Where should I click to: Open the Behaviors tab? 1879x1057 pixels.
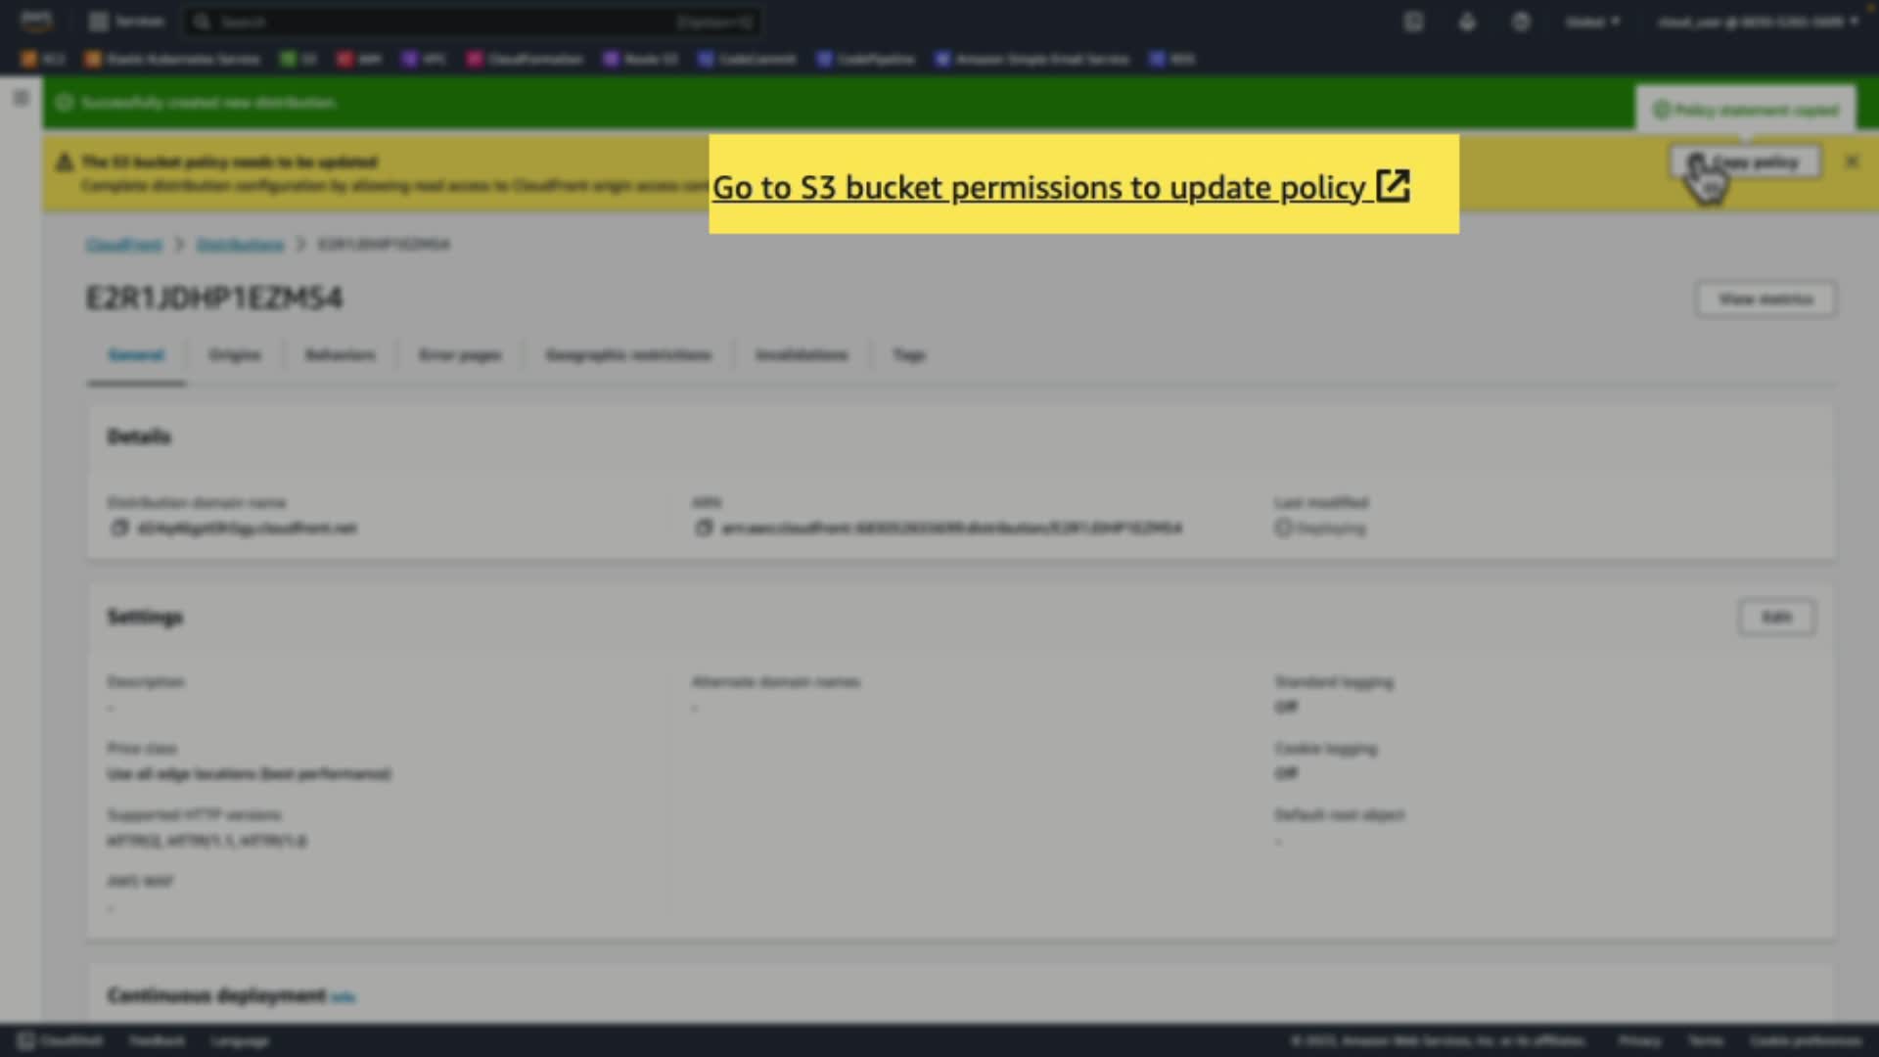340,355
